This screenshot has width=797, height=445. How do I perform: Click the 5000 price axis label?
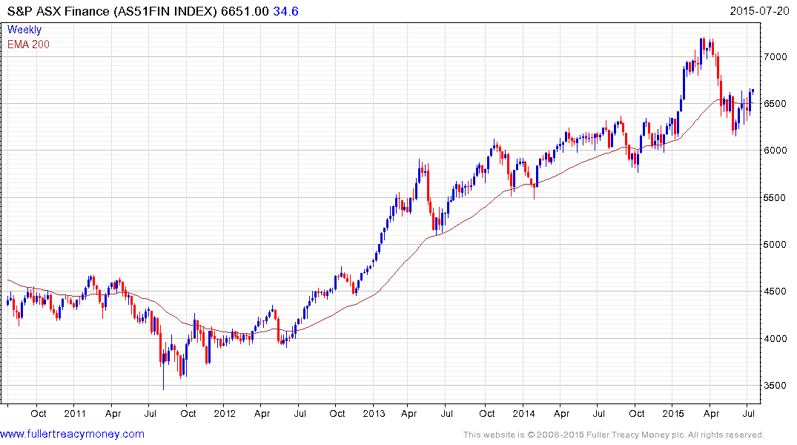(x=775, y=244)
